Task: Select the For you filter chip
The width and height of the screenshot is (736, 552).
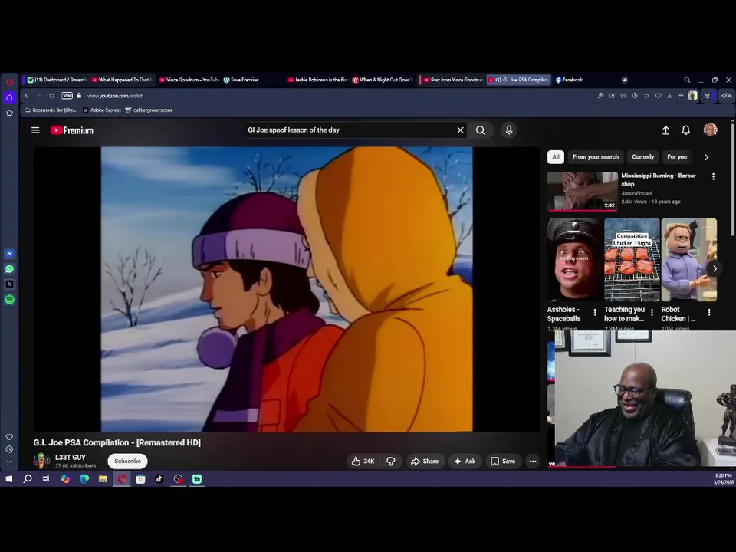Action: coord(677,156)
